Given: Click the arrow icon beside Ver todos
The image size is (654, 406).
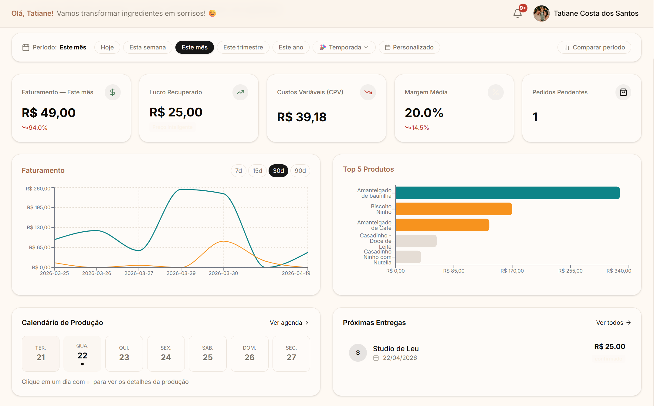Looking at the screenshot, I should [x=629, y=323].
